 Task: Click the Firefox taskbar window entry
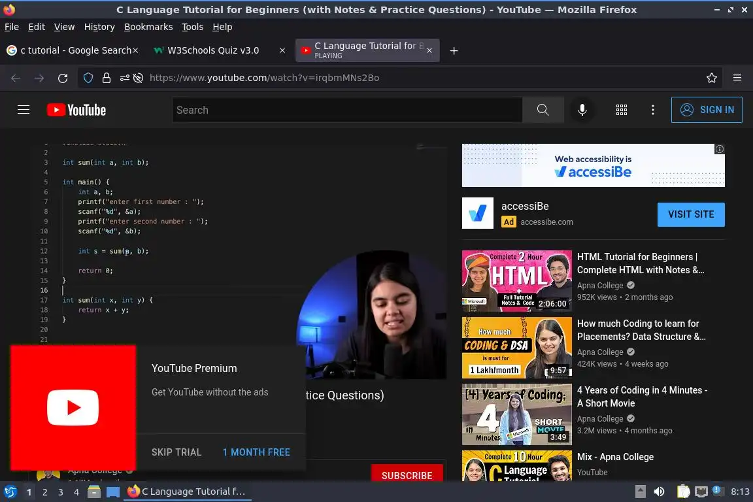188,492
